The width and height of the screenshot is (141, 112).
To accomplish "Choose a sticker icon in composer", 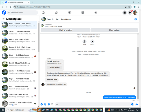I will pyautogui.click(x=49, y=104).
